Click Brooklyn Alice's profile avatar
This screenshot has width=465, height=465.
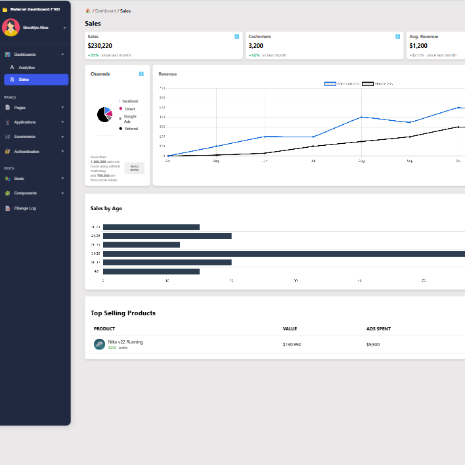(11, 28)
